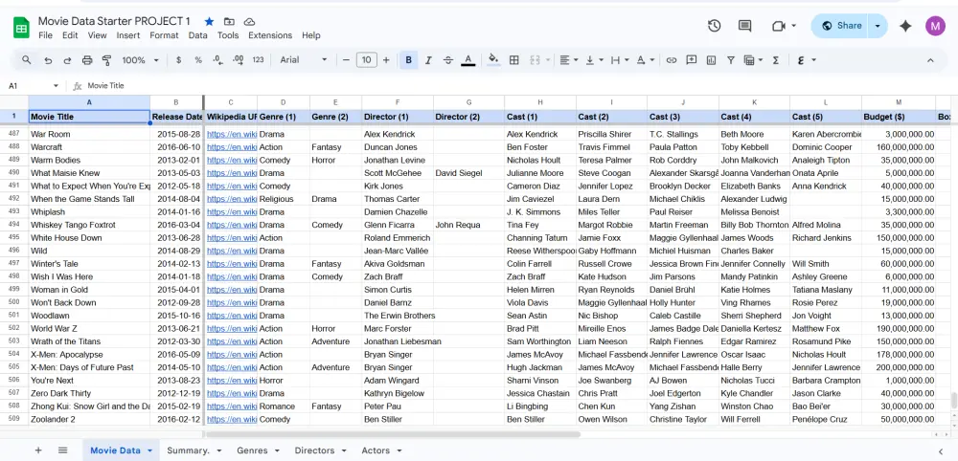This screenshot has height=461, width=958.
Task: Insert a link
Action: (x=672, y=60)
